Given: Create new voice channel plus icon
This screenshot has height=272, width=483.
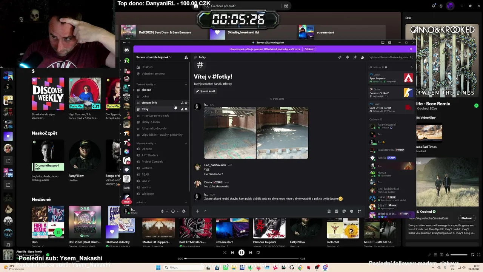Looking at the screenshot, I should pos(186,144).
